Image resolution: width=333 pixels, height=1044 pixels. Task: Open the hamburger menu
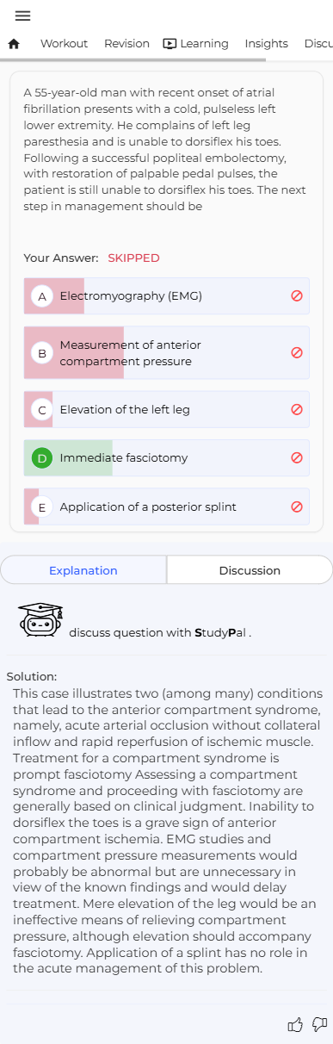23,16
